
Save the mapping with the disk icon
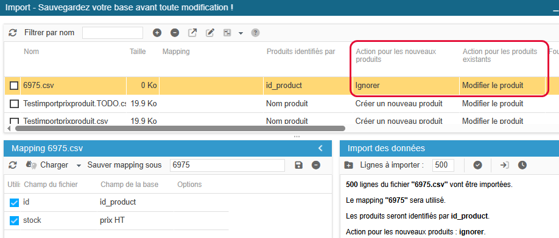tap(299, 165)
